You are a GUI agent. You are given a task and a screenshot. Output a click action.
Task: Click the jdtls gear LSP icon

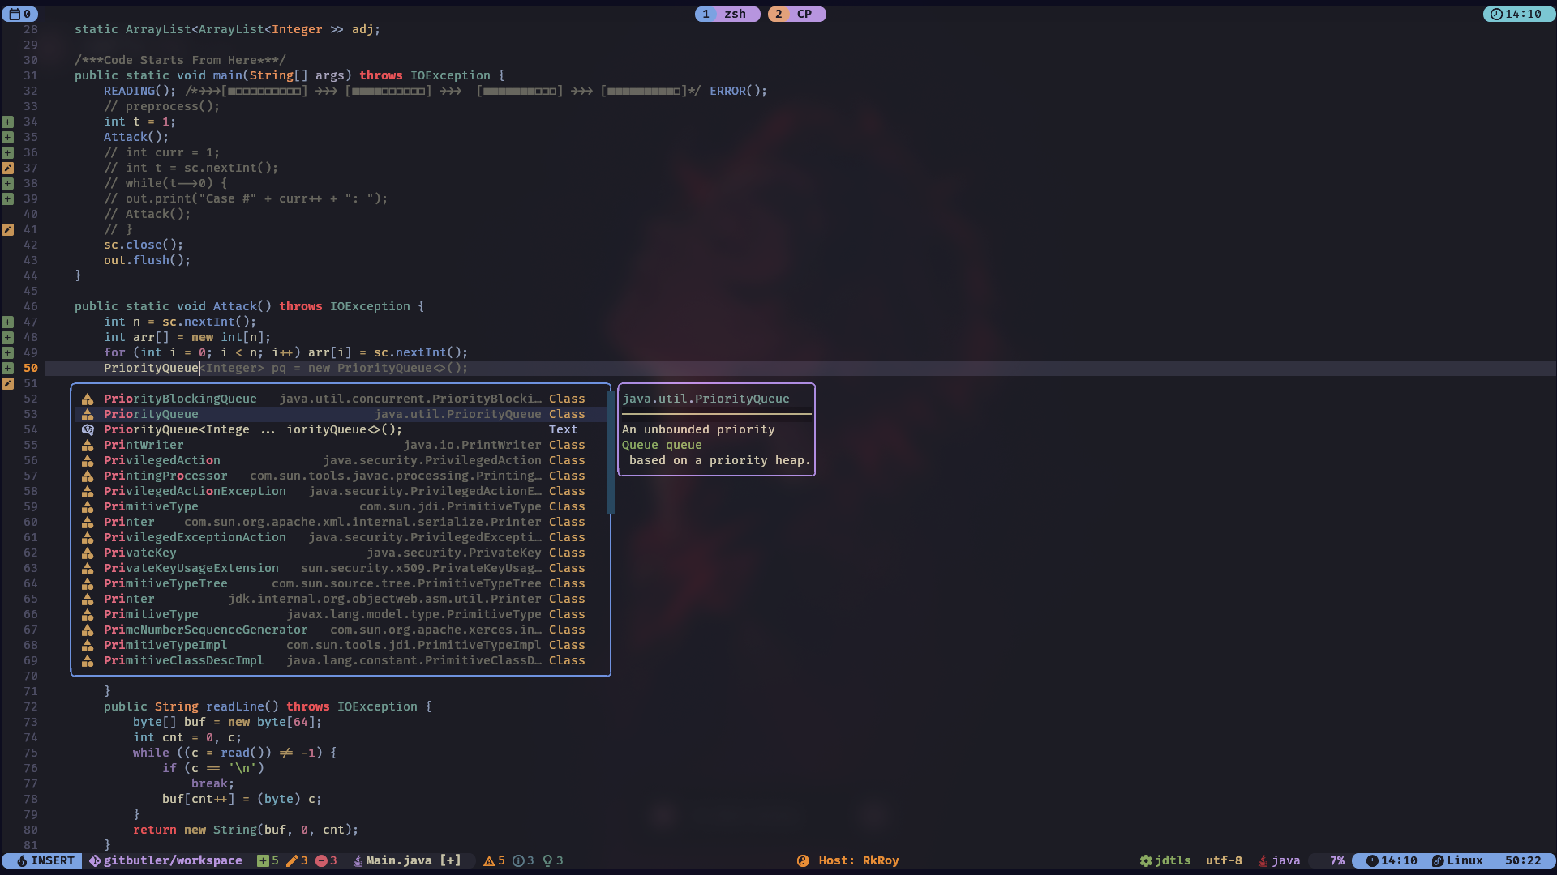[1146, 860]
